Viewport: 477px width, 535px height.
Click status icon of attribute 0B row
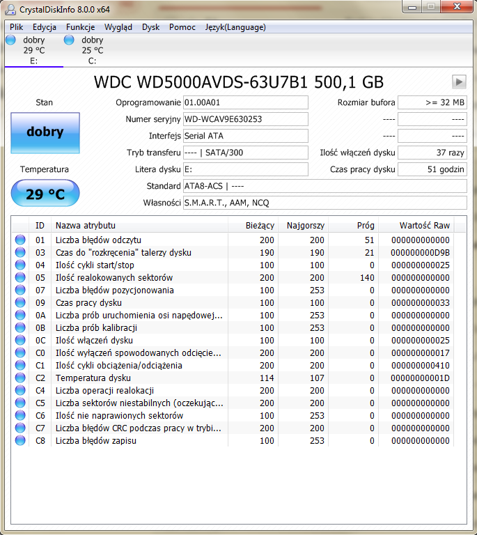click(20, 327)
